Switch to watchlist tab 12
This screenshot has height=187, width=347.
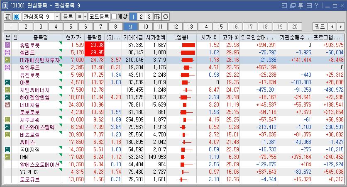pos(175,27)
